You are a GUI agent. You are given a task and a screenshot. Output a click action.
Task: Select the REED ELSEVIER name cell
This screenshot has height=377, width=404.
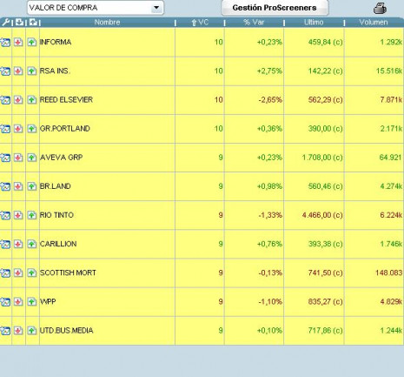[107, 100]
